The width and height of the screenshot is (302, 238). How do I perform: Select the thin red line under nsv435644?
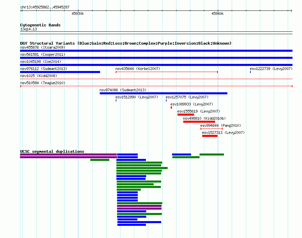coord(167,72)
